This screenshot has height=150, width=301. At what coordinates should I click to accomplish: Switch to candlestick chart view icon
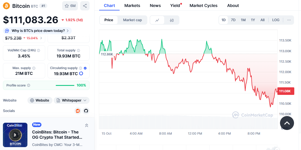coord(172,20)
